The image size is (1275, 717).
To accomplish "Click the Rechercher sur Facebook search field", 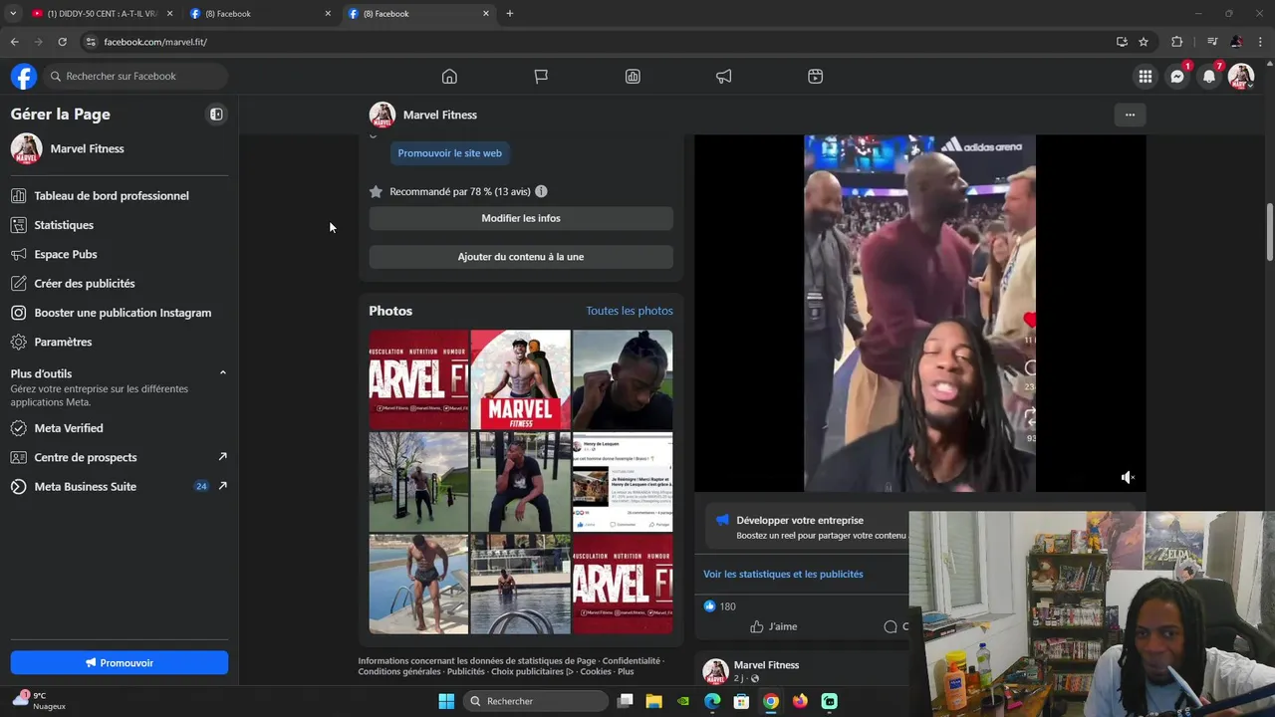I will click(135, 77).
